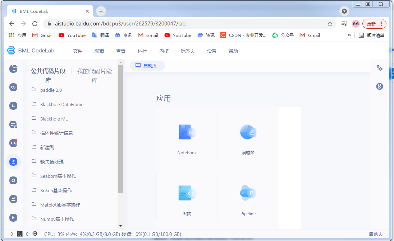Click the BML CodeLab logo

point(31,51)
